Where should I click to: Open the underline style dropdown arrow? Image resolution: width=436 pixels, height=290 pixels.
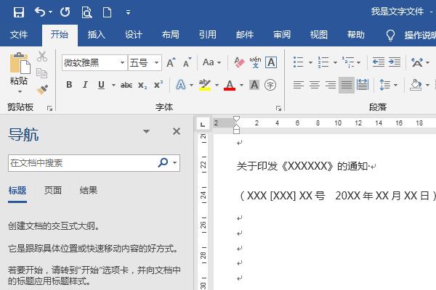[x=113, y=85]
